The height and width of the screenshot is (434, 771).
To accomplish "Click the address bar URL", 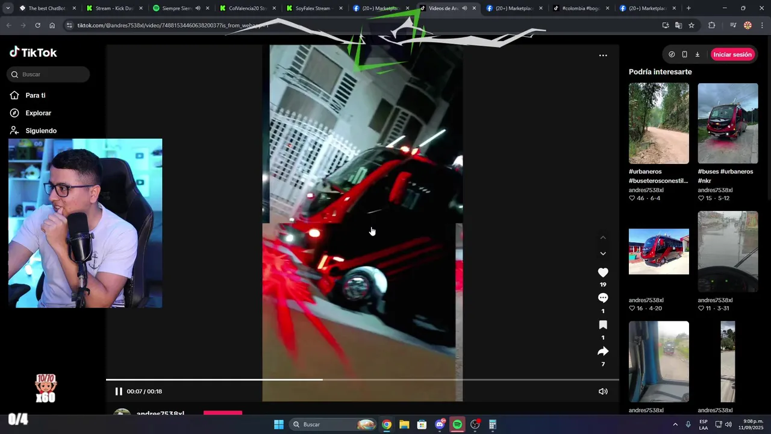I will (173, 25).
